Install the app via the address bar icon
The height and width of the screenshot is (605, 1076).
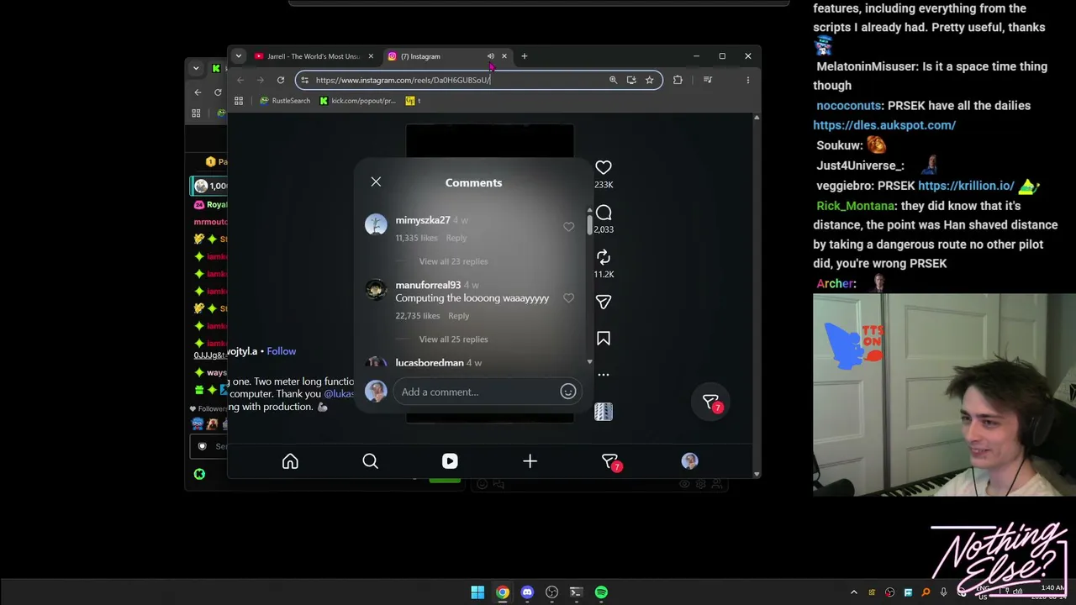(631, 80)
